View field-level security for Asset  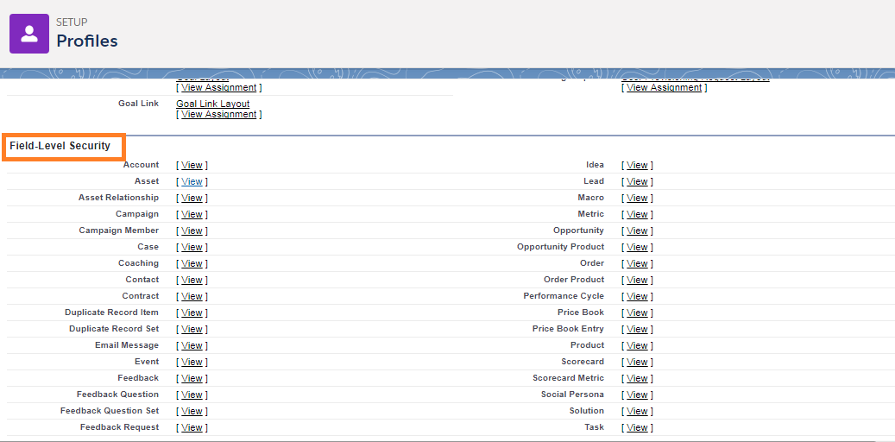click(x=192, y=181)
